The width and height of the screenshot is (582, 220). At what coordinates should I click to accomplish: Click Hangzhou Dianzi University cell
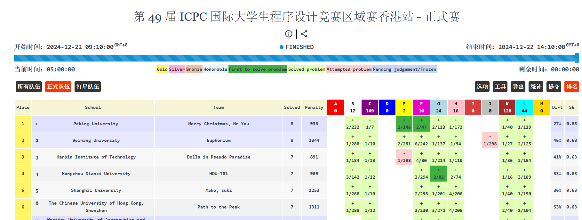click(x=93, y=174)
